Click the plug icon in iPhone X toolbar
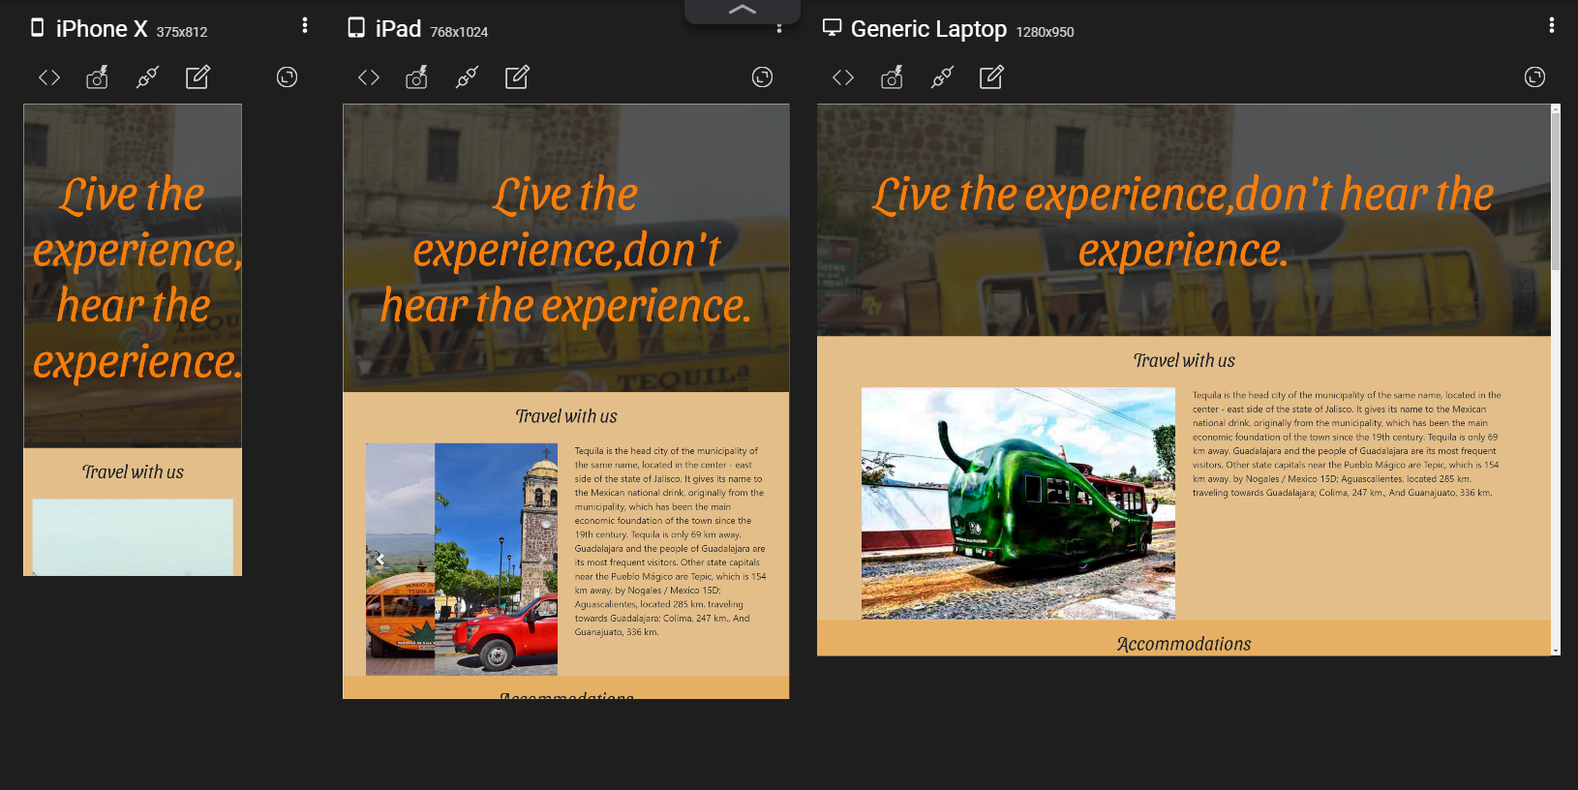Screen dimensions: 1578x790 [x=147, y=77]
